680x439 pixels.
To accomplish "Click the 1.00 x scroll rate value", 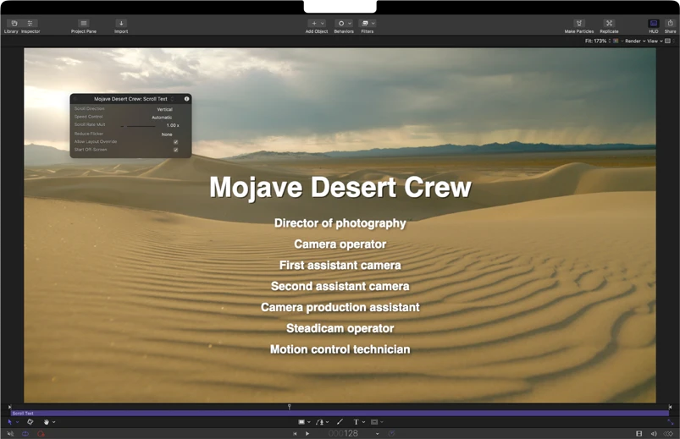I will tap(173, 125).
